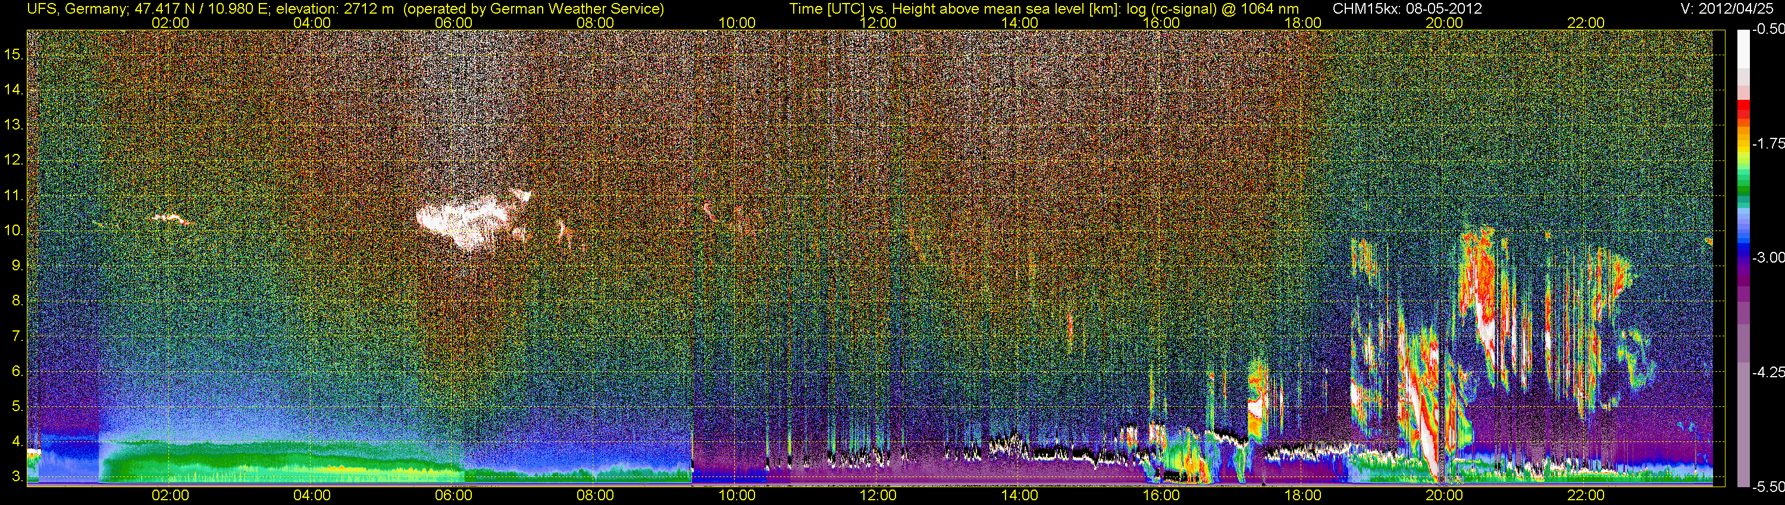The width and height of the screenshot is (1785, 505).
Task: Click the 12. km height axis label
Action: pos(14,160)
